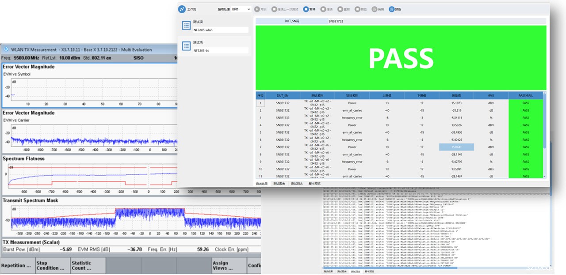566x275 pixels.
Task: Click the Assign Views softkey
Action: pos(229,265)
